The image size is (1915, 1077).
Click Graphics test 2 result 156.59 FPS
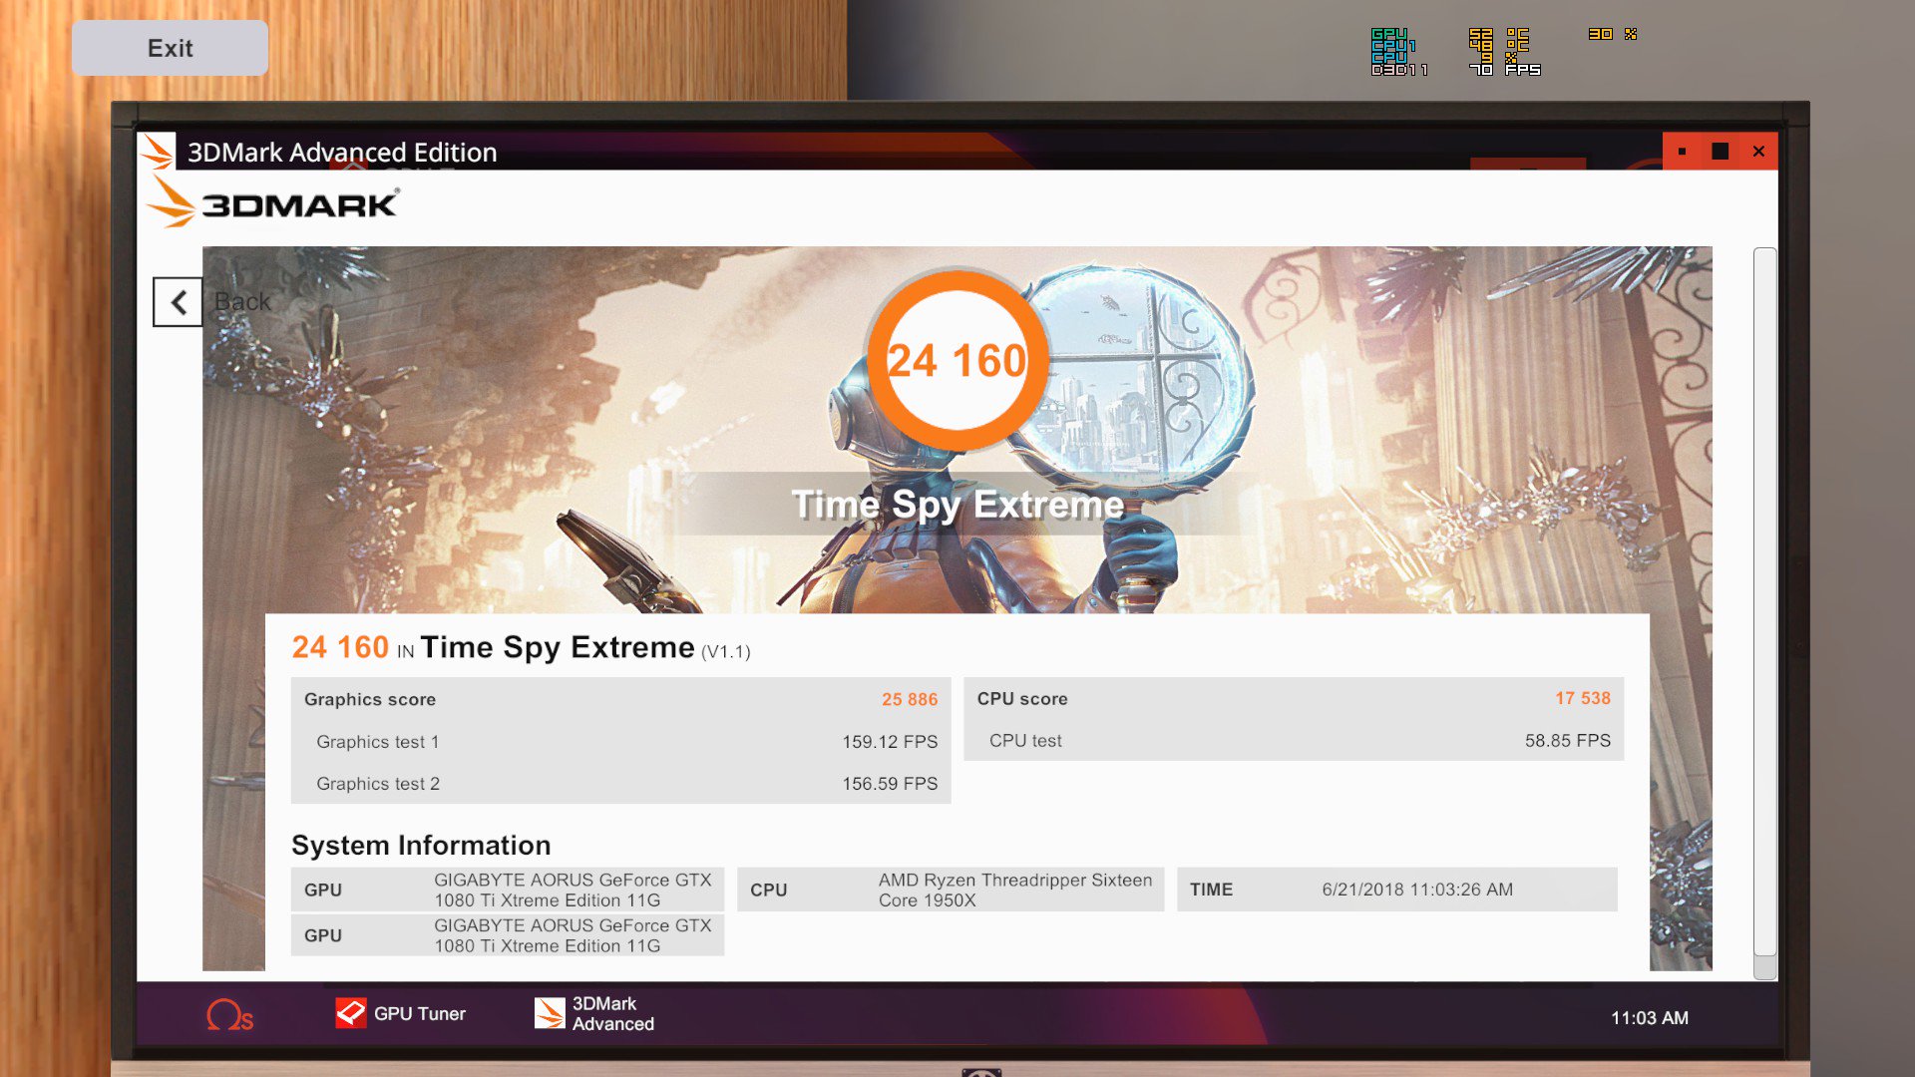890,784
